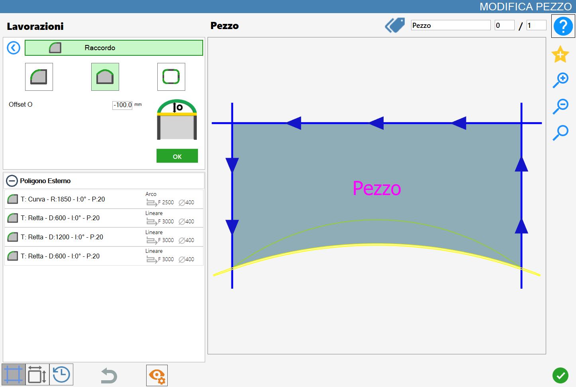This screenshot has height=387, width=576.
Task: Click the yellow star favorites icon
Action: pos(560,54)
